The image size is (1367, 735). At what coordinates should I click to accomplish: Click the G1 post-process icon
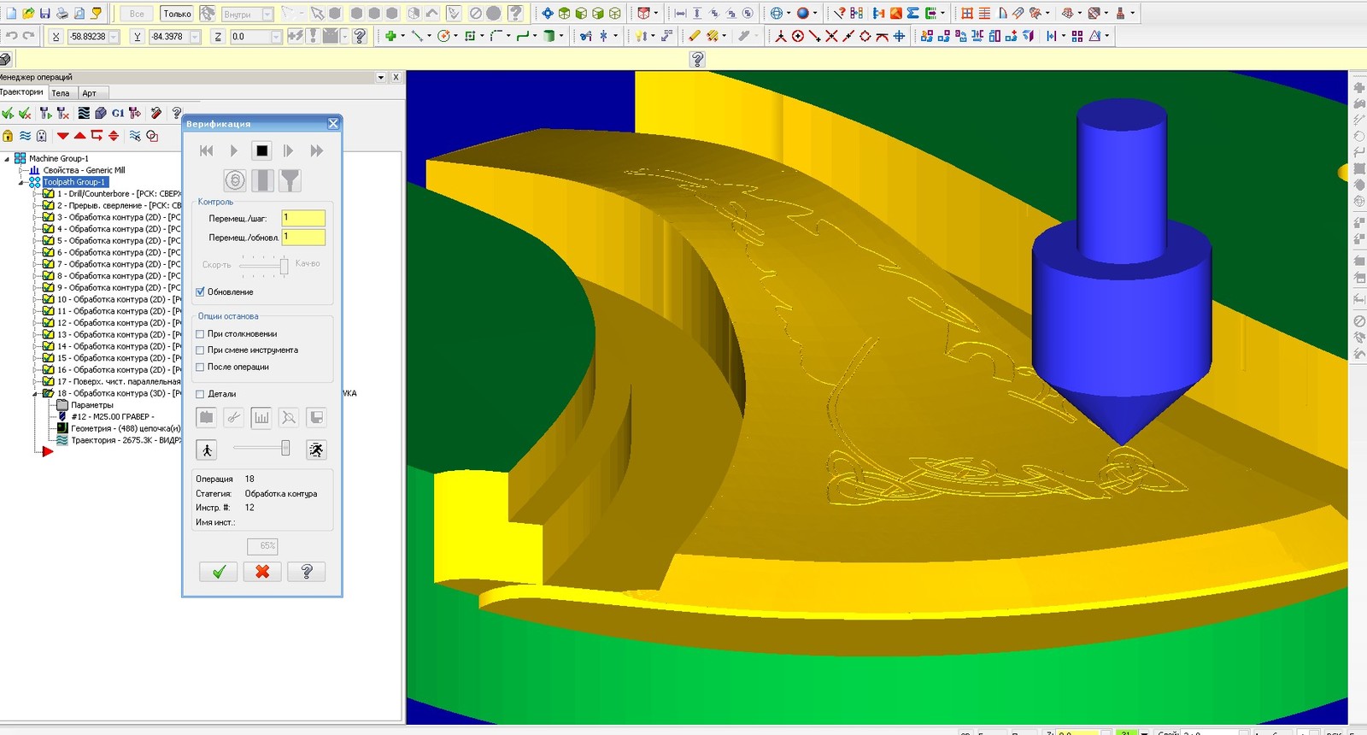(118, 113)
